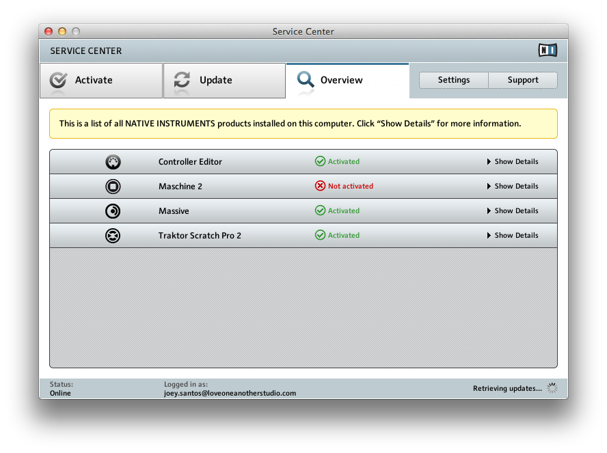The width and height of the screenshot is (607, 453).
Task: Click the Massive product icon
Action: click(113, 211)
